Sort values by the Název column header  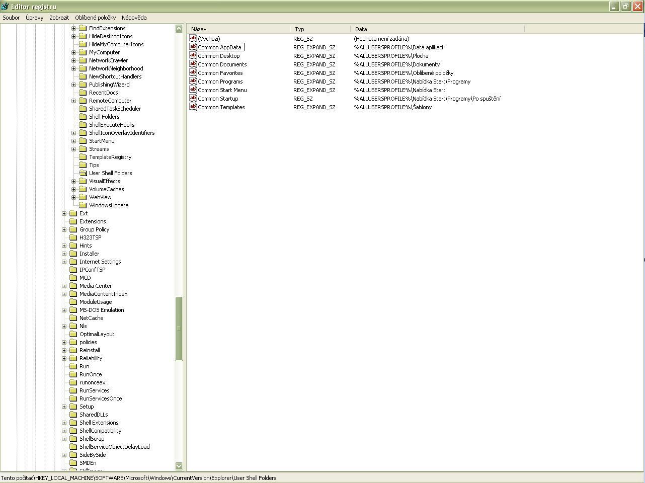click(x=238, y=29)
